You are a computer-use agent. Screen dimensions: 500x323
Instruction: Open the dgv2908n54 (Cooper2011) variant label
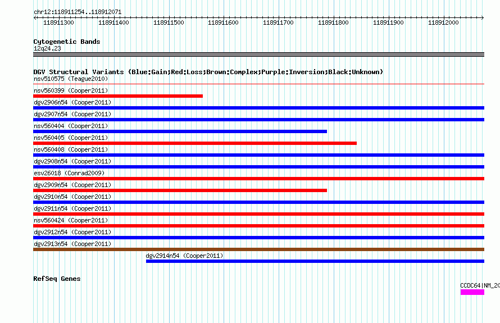72,161
